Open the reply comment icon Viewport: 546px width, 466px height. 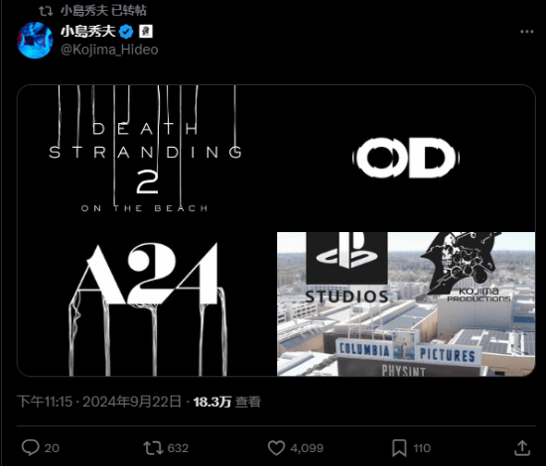(x=31, y=447)
